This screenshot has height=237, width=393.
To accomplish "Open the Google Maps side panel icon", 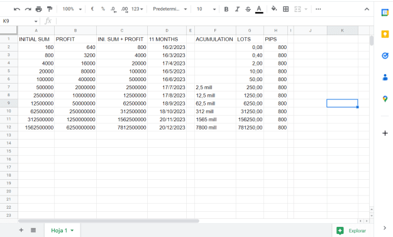I will coord(385,99).
